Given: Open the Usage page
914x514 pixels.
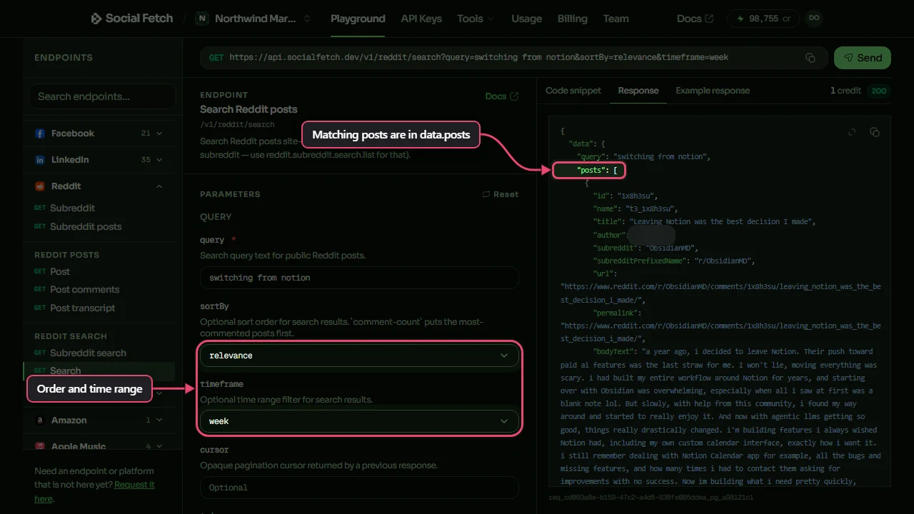Looking at the screenshot, I should pyautogui.click(x=526, y=19).
